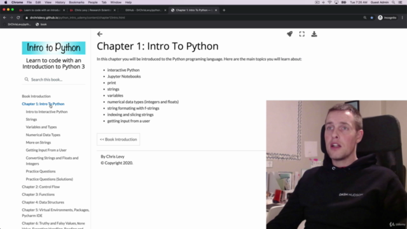Viewport: 407px width, 229px height.
Task: Click the left arrow sidebar toggle icon
Action: pos(100,34)
